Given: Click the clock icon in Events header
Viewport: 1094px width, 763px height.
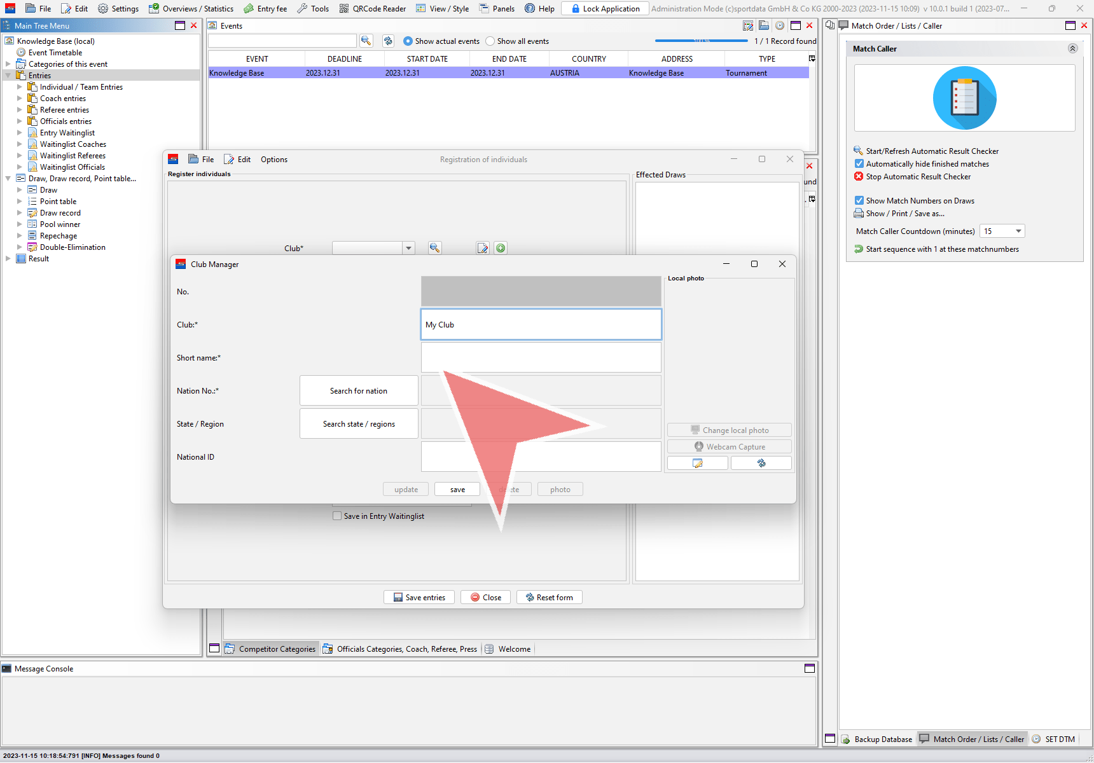Looking at the screenshot, I should click(x=779, y=26).
